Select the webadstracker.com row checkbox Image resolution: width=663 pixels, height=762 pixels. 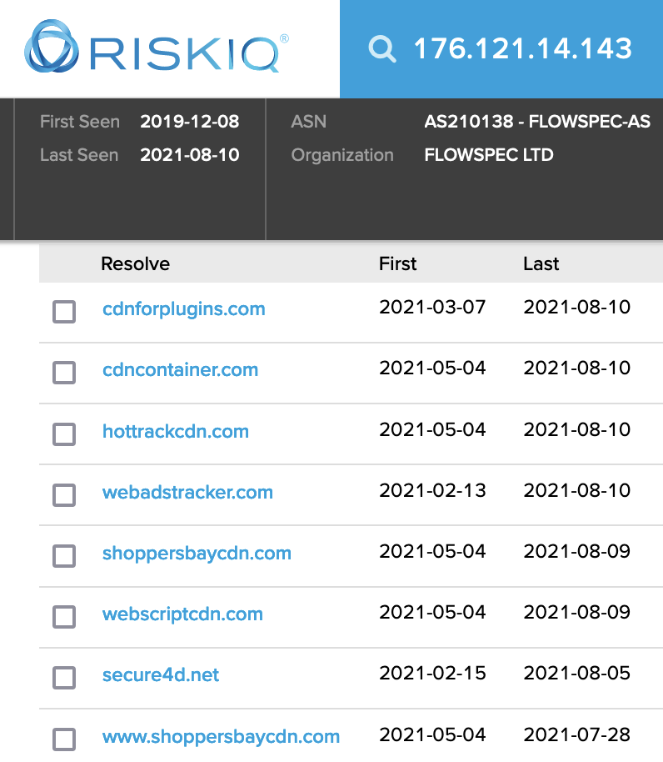coord(64,494)
